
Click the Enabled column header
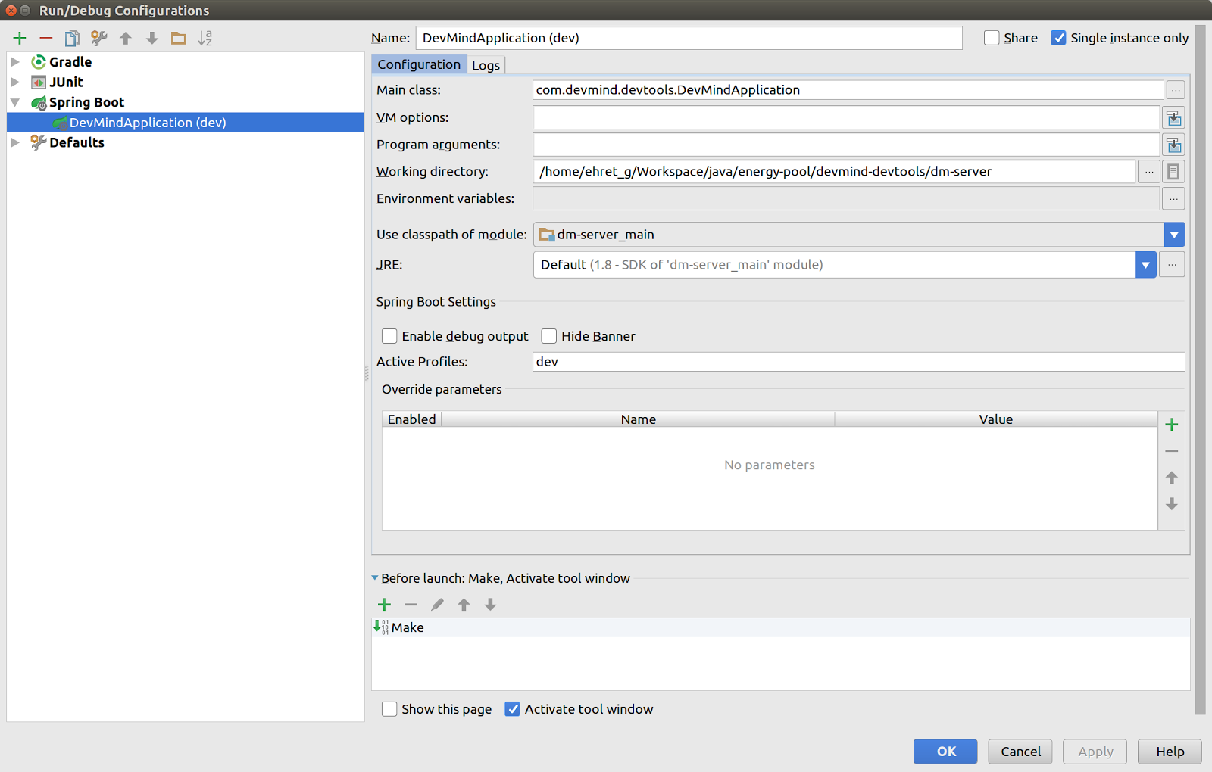point(412,419)
